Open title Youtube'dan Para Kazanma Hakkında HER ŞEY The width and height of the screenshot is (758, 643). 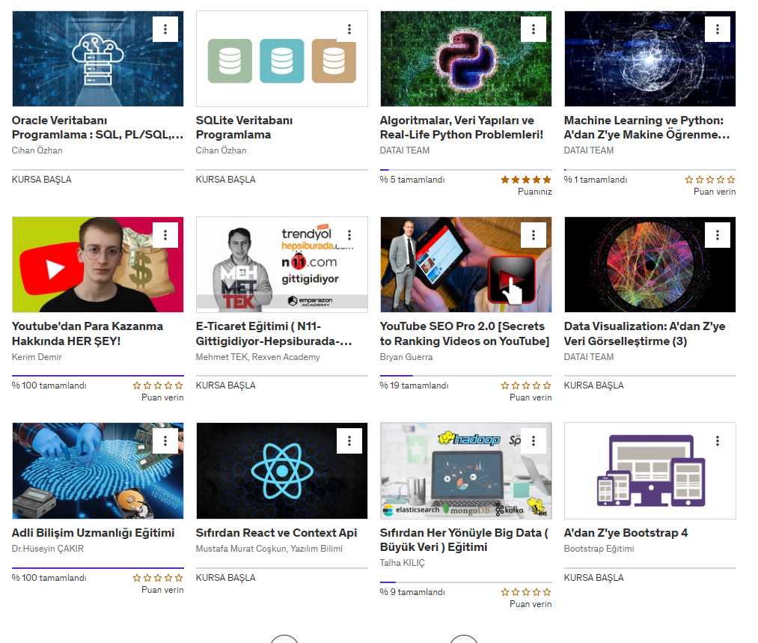[88, 334]
